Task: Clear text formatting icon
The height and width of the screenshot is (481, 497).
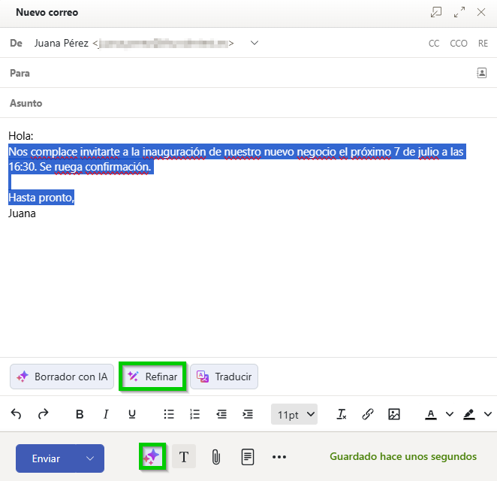Action: point(342,414)
